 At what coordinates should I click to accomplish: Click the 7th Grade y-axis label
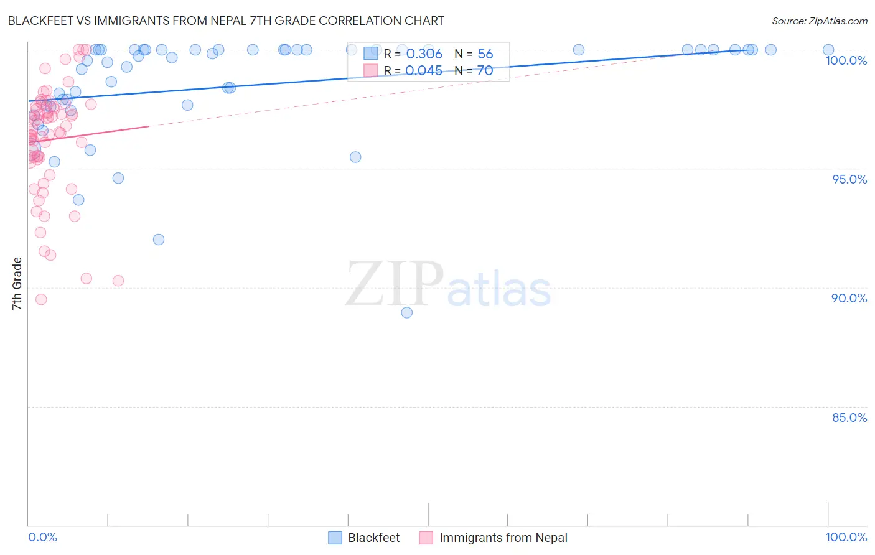(x=17, y=284)
